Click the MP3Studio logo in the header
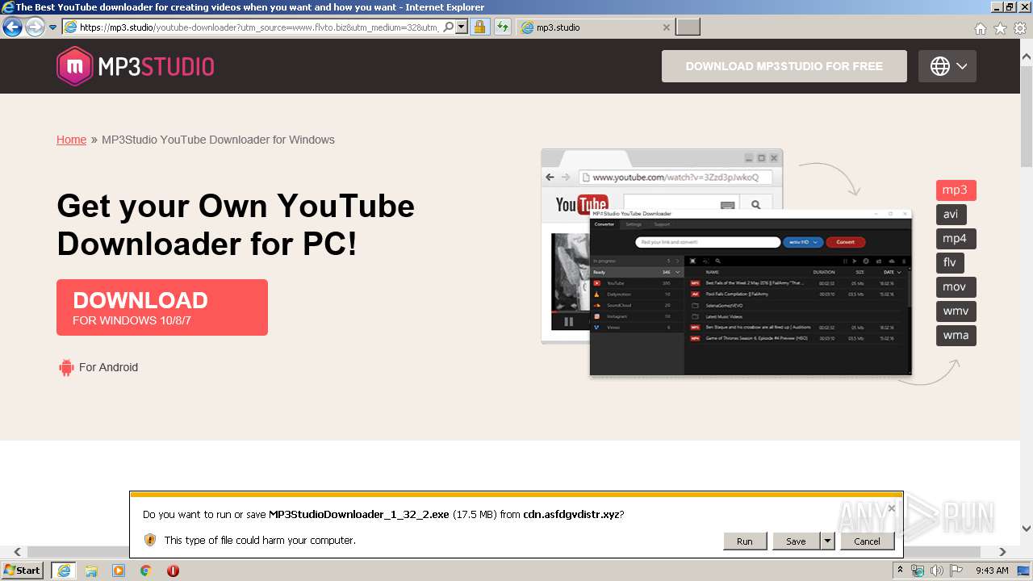The height and width of the screenshot is (581, 1033). click(x=136, y=66)
